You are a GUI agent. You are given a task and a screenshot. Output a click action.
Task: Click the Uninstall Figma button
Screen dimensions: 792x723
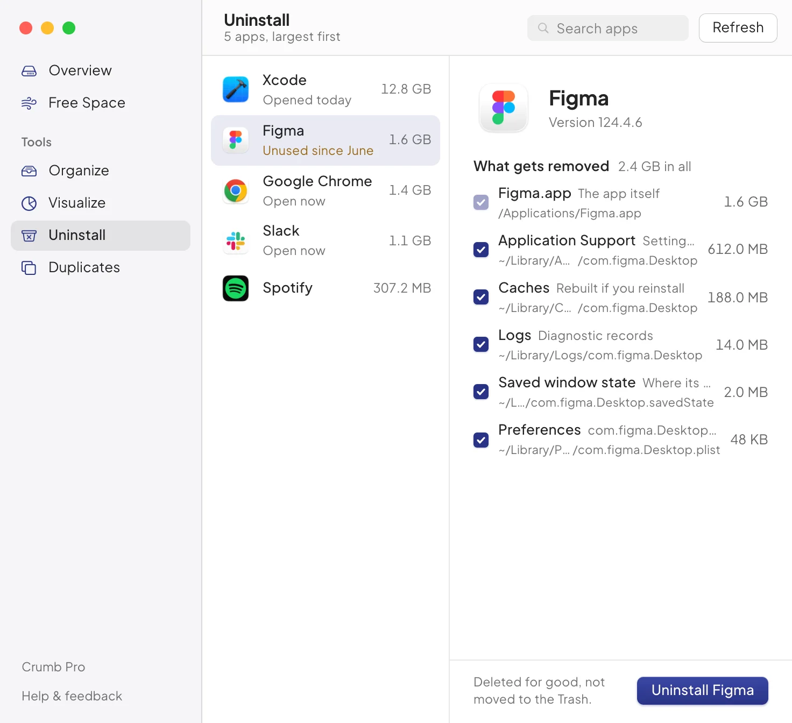[703, 691]
